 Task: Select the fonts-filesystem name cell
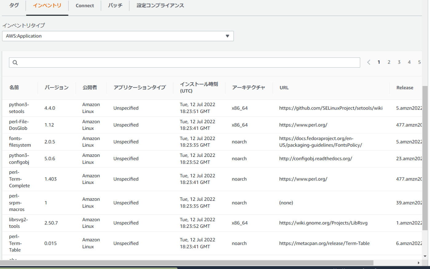tap(20, 142)
